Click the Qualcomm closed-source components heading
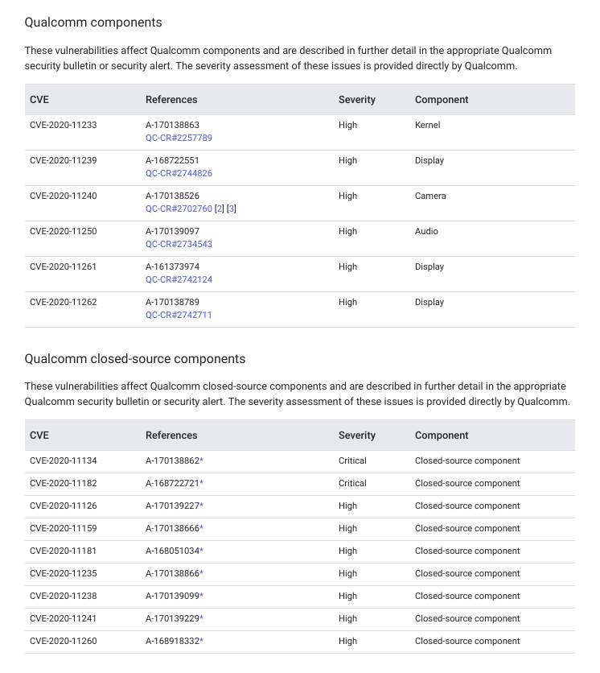Image resolution: width=600 pixels, height=673 pixels. (x=135, y=359)
